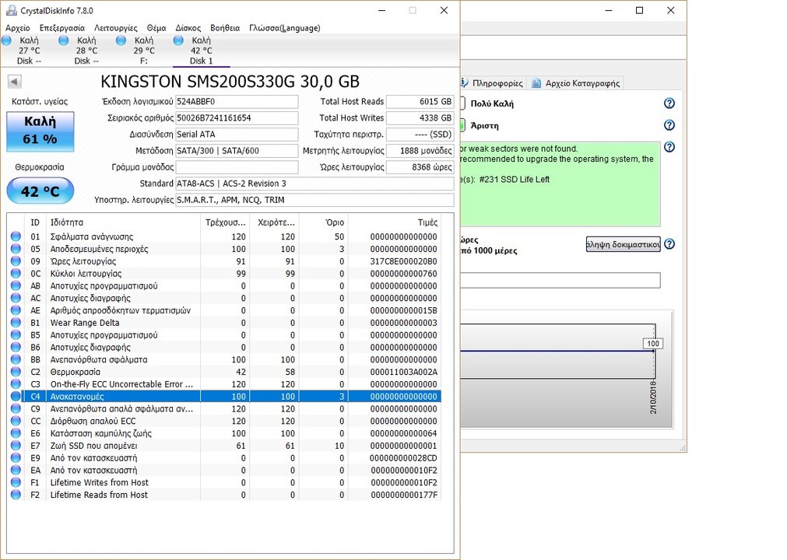Select the Ζωή SSD που απομένει row

(225, 445)
